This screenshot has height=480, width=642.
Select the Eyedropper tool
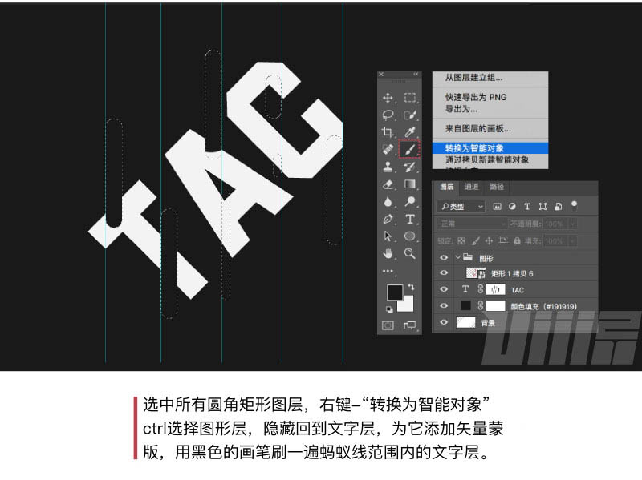point(410,131)
